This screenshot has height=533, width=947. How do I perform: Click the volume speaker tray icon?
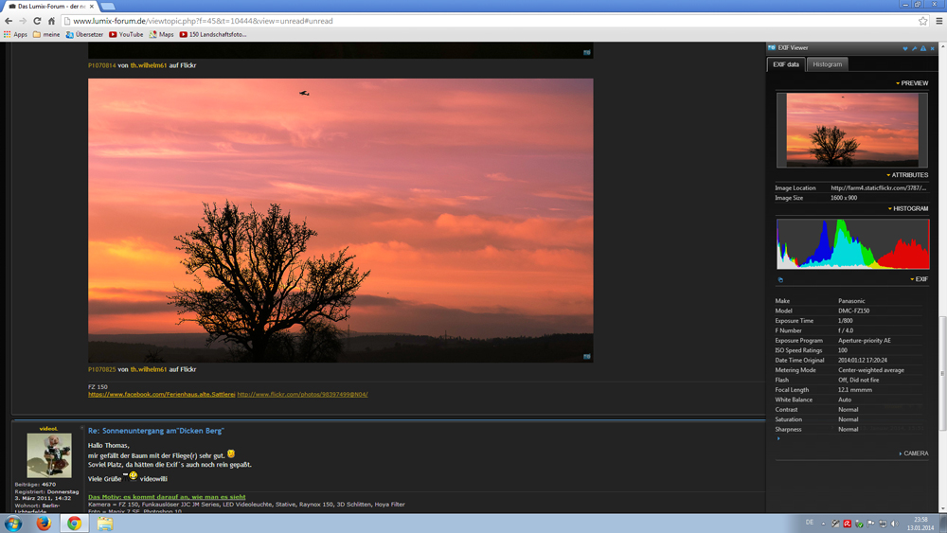point(895,524)
